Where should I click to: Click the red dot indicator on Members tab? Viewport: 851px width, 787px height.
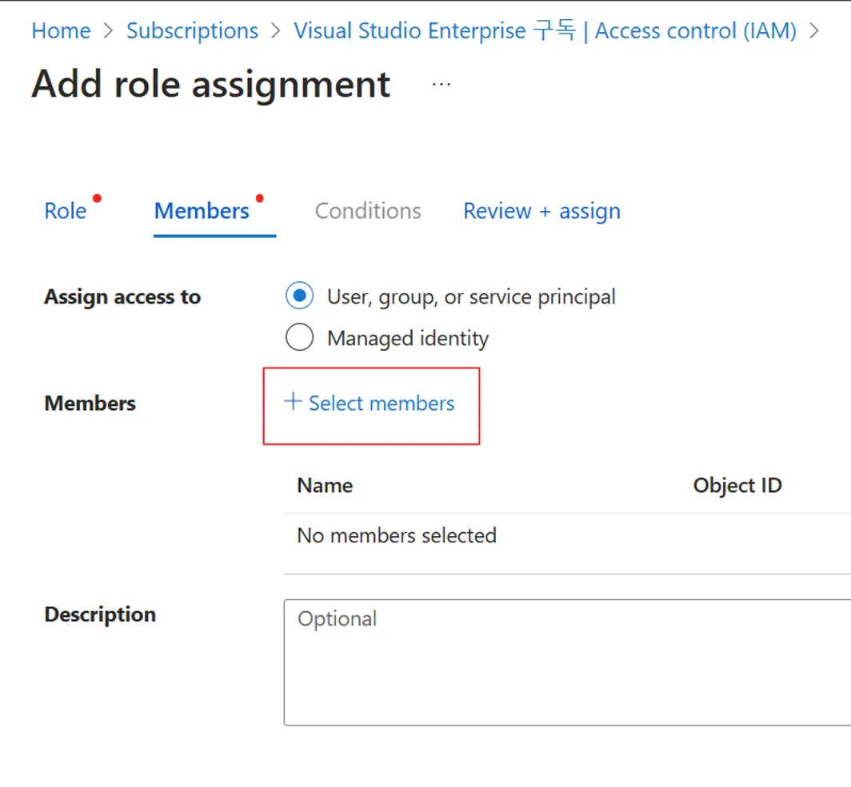pyautogui.click(x=259, y=198)
